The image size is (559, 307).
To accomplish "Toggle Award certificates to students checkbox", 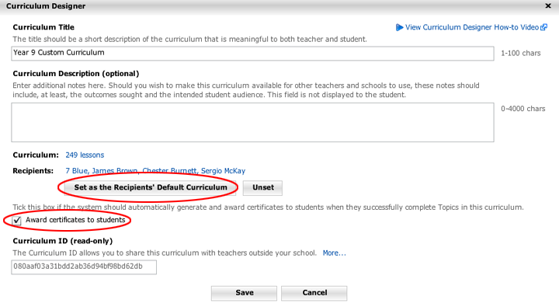I will click(17, 220).
